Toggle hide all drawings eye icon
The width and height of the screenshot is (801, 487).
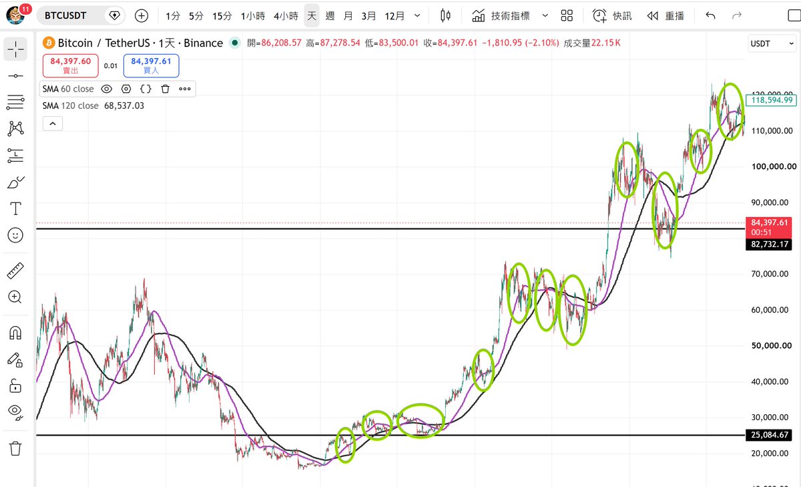[15, 412]
